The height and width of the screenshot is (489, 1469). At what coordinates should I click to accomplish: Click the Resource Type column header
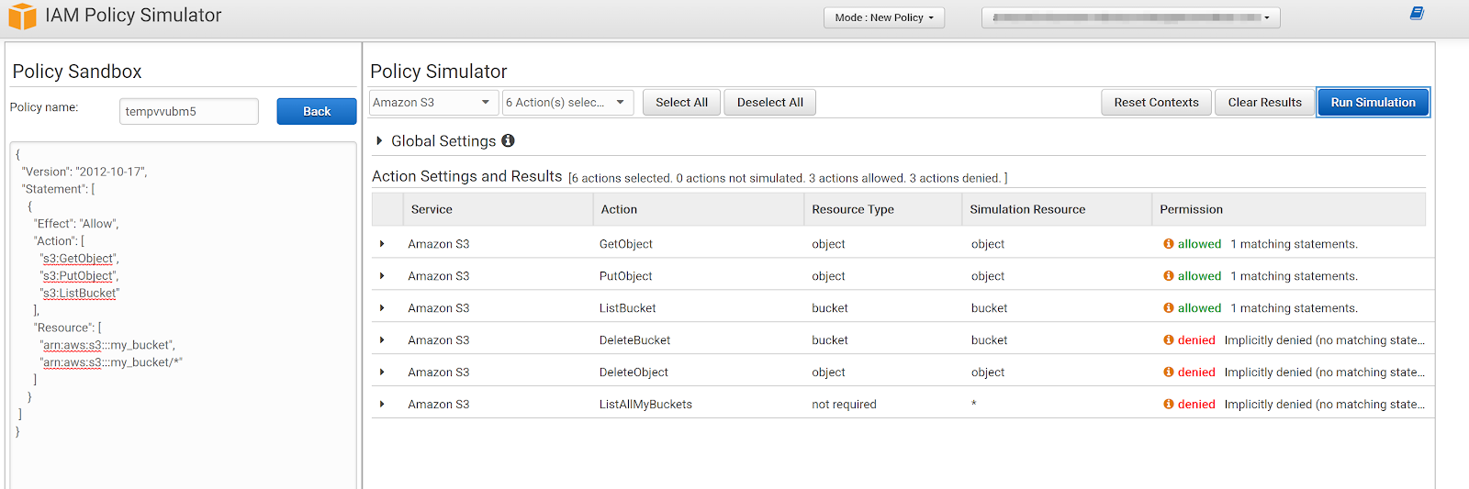pos(883,209)
